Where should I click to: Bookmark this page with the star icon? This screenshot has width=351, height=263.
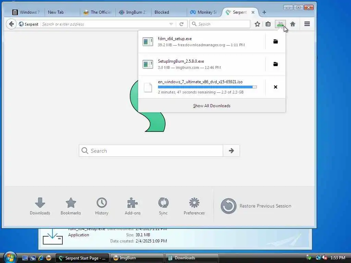point(257,24)
